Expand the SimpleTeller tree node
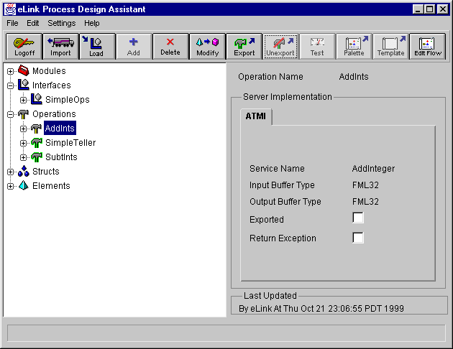The width and height of the screenshot is (453, 349). 24,143
